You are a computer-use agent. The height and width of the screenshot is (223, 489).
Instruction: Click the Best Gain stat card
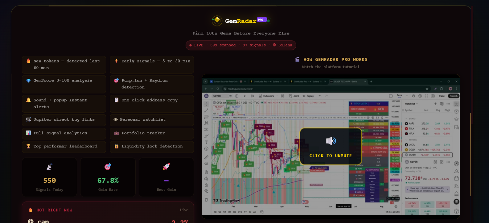(166, 177)
